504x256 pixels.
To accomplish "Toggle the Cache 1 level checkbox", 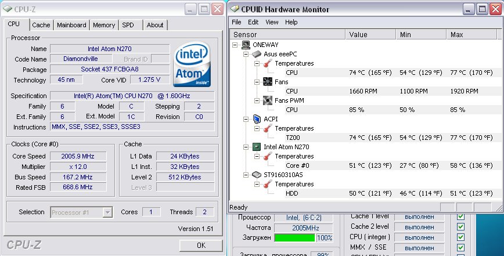I will (460, 217).
